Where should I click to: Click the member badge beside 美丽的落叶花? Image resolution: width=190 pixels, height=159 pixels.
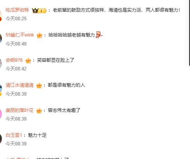click(39, 111)
